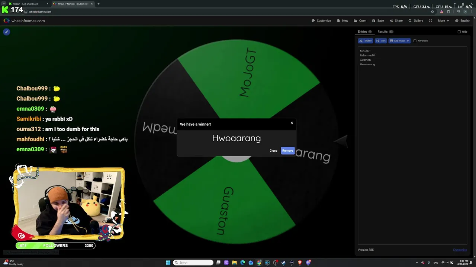Open the clock showing 8:36 PM
This screenshot has width=476, height=267.
462,263
